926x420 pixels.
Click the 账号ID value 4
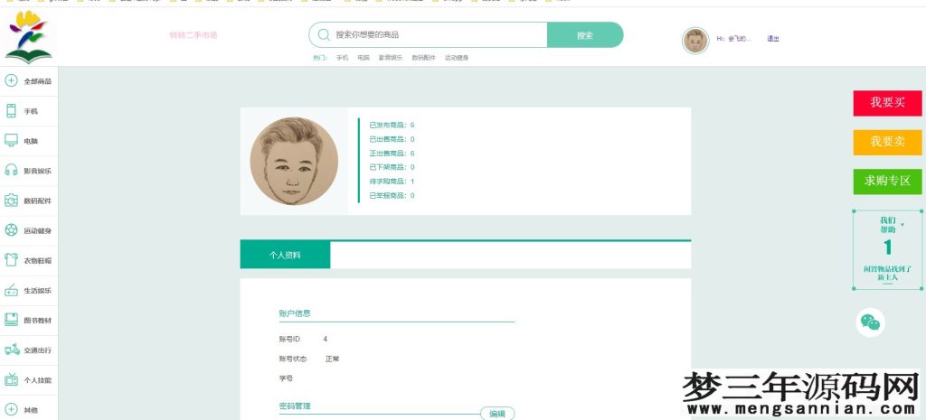326,340
